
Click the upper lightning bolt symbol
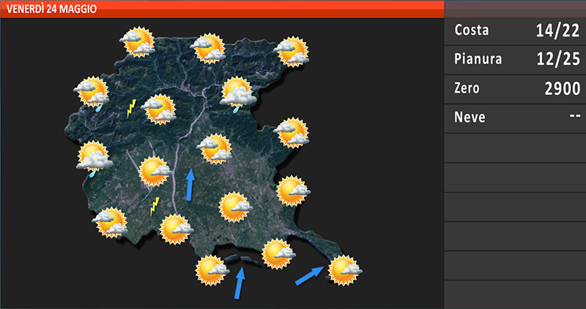(132, 108)
